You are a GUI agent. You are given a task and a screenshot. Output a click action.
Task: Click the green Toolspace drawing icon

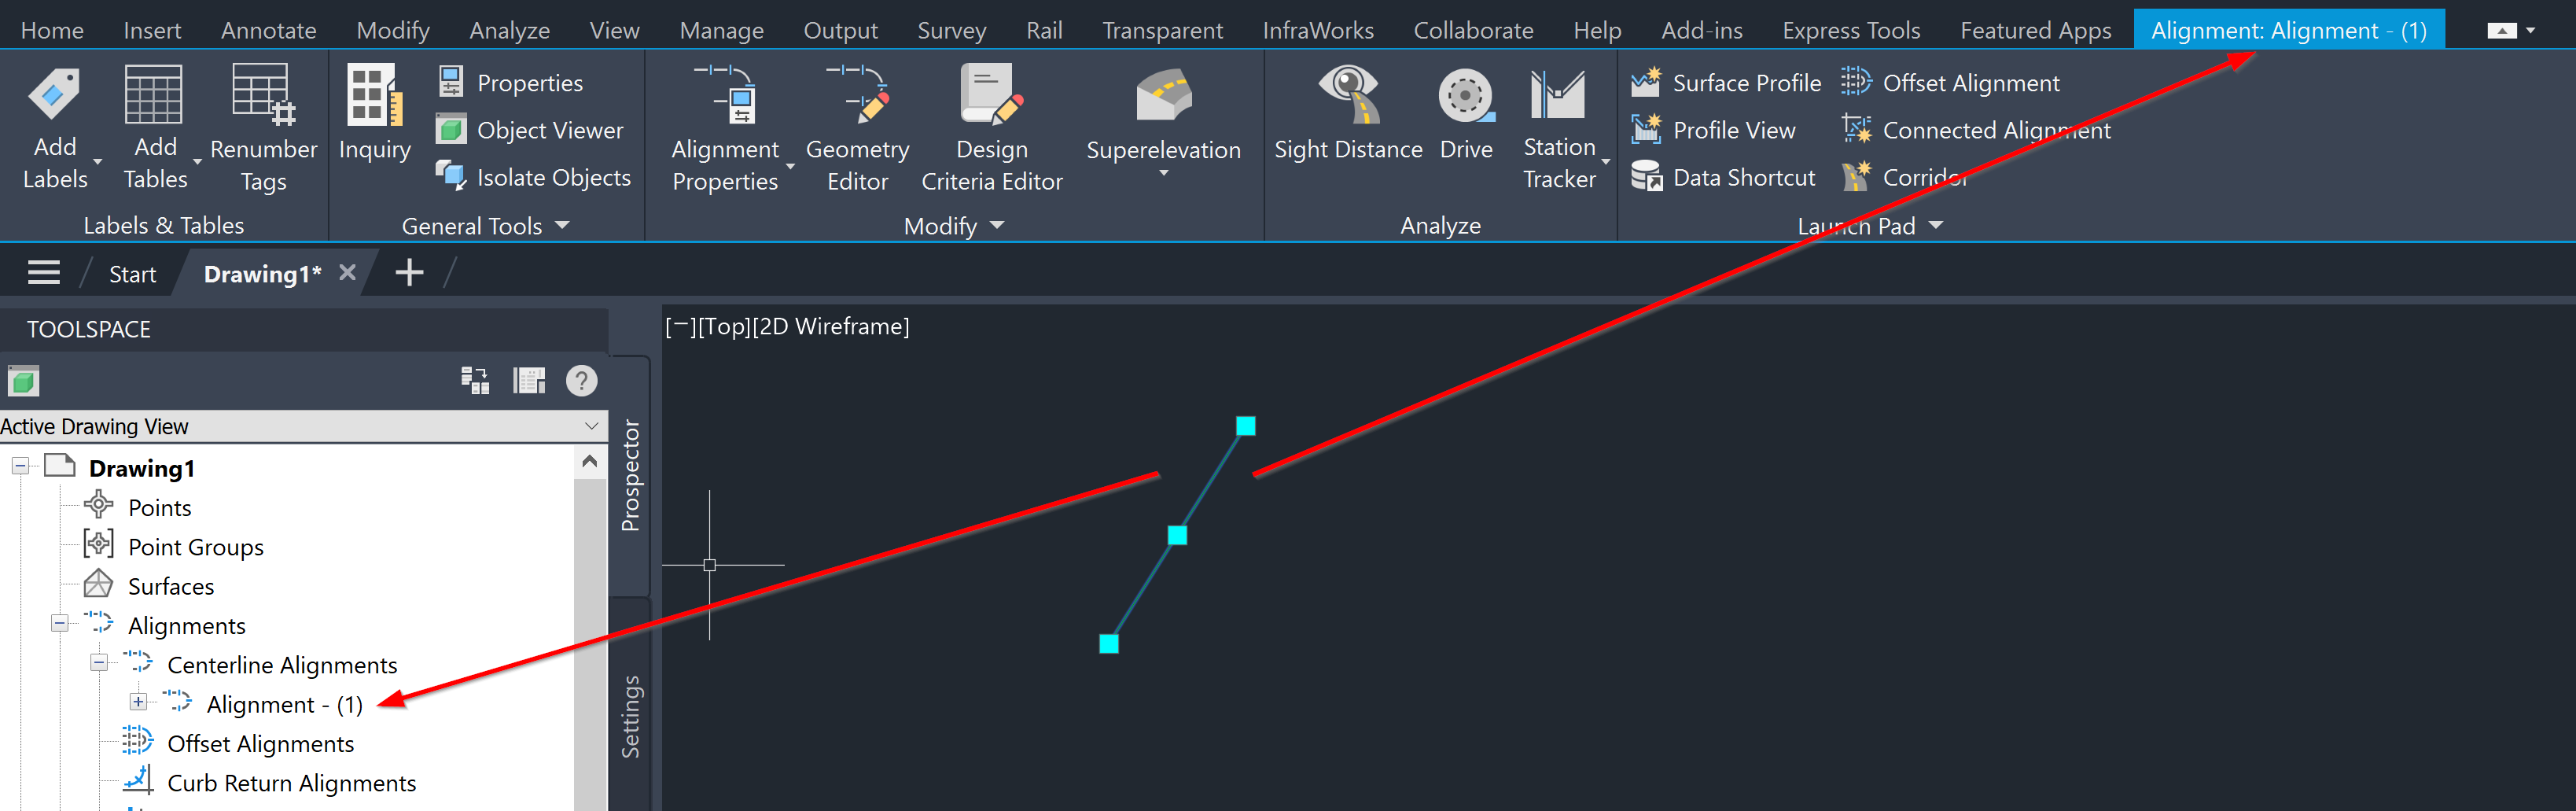[x=23, y=381]
